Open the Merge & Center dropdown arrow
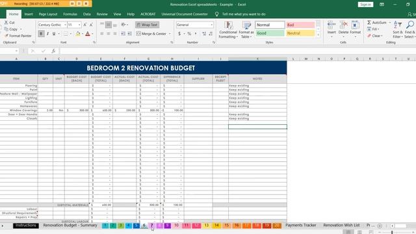 170,34
